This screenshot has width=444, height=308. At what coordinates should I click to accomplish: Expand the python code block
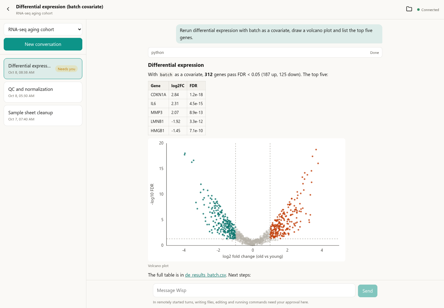(265, 52)
